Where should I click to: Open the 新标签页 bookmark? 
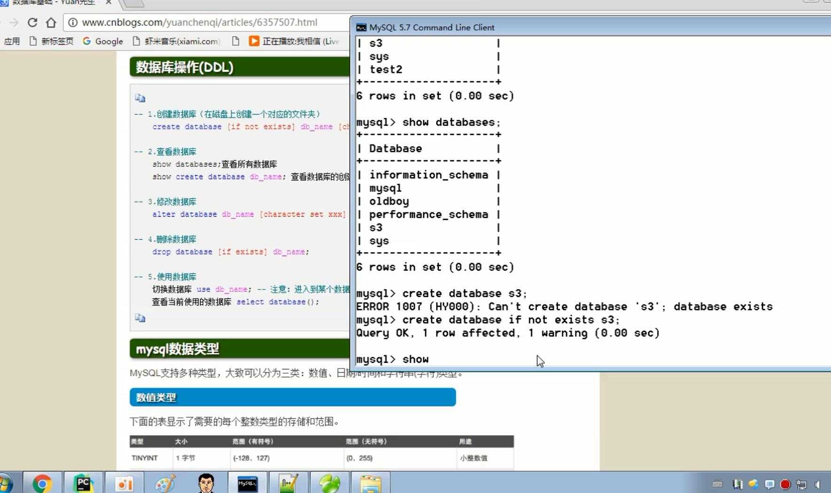click(51, 41)
